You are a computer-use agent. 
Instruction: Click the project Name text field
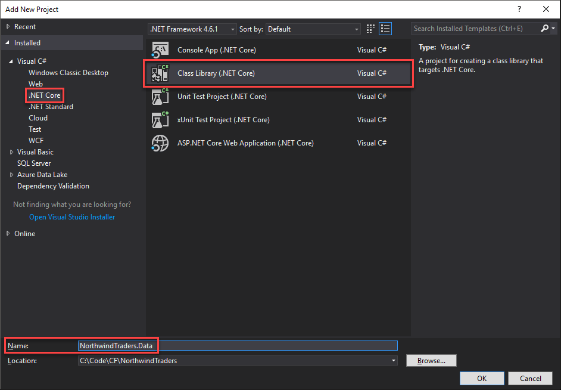tap(237, 345)
